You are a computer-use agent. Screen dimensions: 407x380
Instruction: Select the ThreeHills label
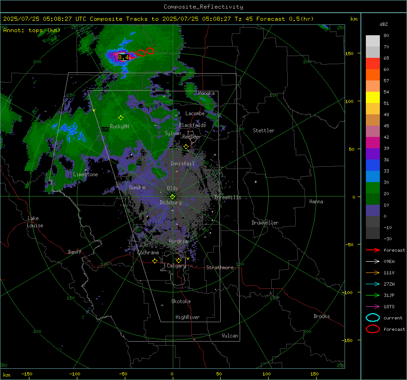227,197
